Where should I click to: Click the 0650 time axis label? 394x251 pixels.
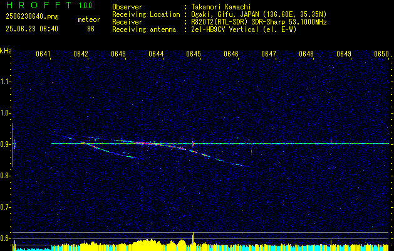381,54
